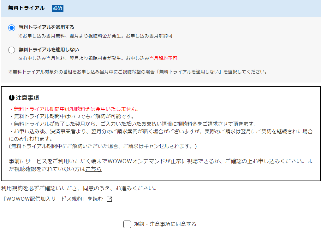The image size is (321, 230).
Task: Click the note about 無料トライアル対象外の番組
Action: click(138, 72)
